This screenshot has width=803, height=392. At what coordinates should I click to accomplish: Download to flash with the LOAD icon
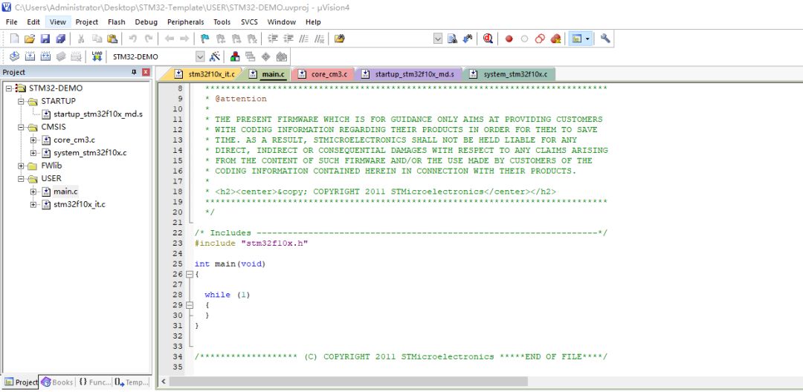tap(97, 56)
